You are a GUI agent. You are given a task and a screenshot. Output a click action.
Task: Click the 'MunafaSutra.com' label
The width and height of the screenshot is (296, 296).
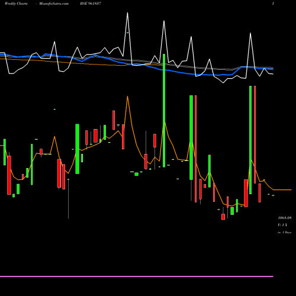point(54,4)
